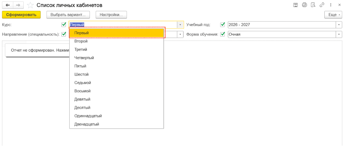347x146 pixels.
Task: Select Второй in the dropdown list
Action: point(117,41)
